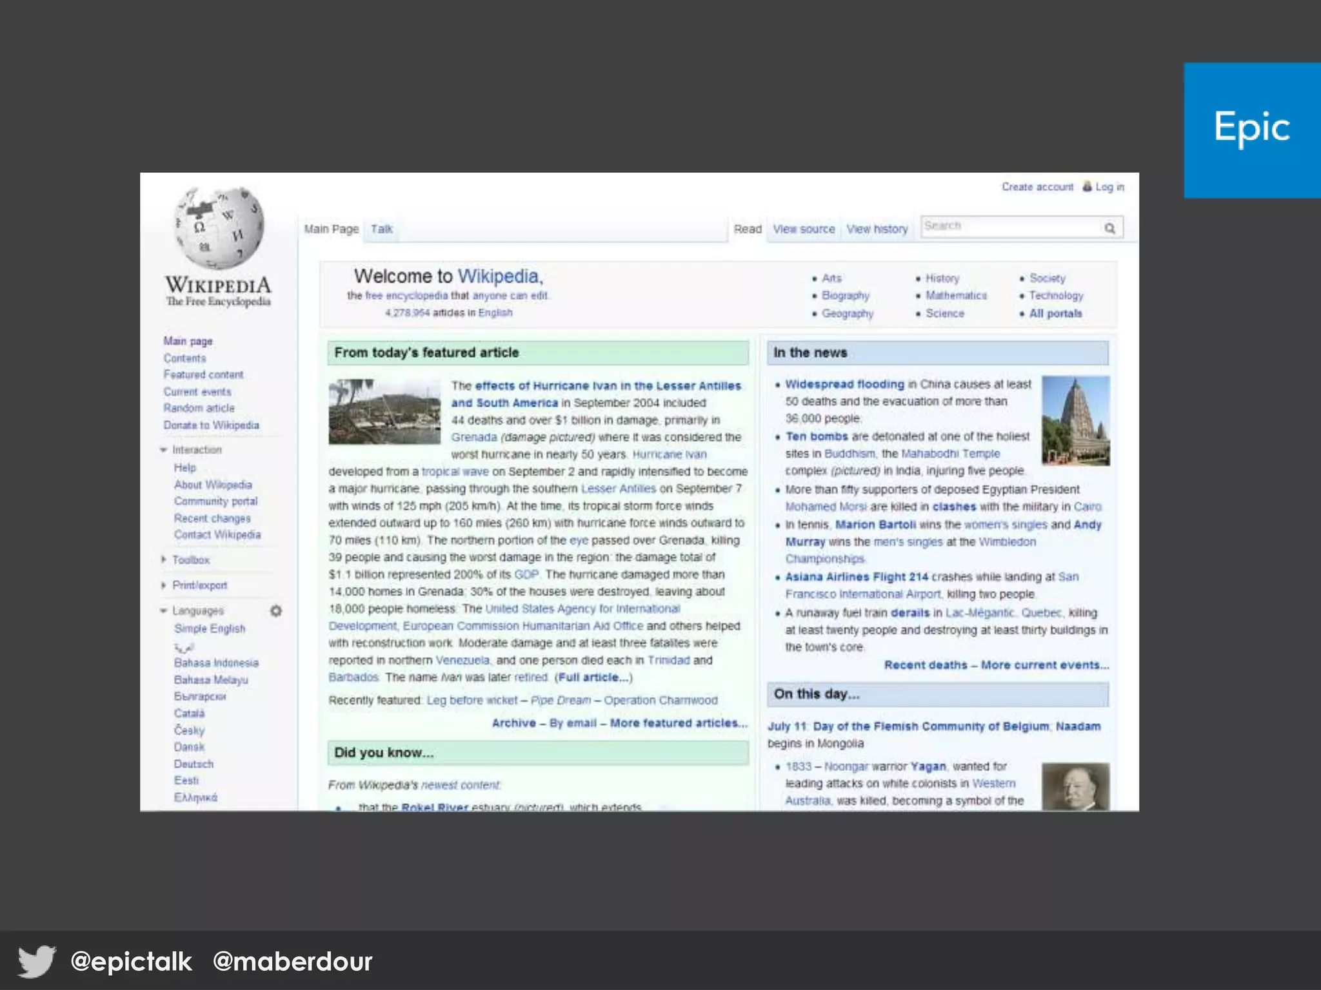The width and height of the screenshot is (1321, 990).
Task: Click the Log in user icon
Action: [x=1088, y=186]
